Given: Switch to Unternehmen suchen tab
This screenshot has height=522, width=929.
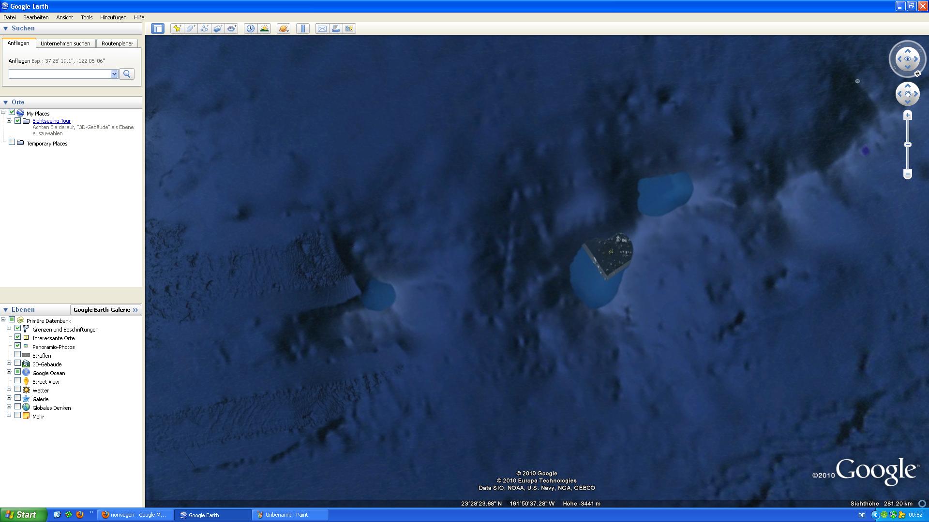Looking at the screenshot, I should [x=65, y=43].
